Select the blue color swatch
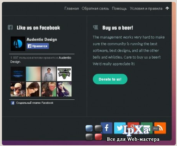This screenshot has height=146, width=177. tap(89, 128)
